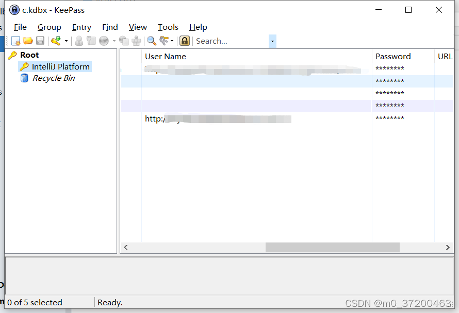The height and width of the screenshot is (313, 459).
Task: Expand the Open URL dropdown arrow
Action: pos(114,41)
